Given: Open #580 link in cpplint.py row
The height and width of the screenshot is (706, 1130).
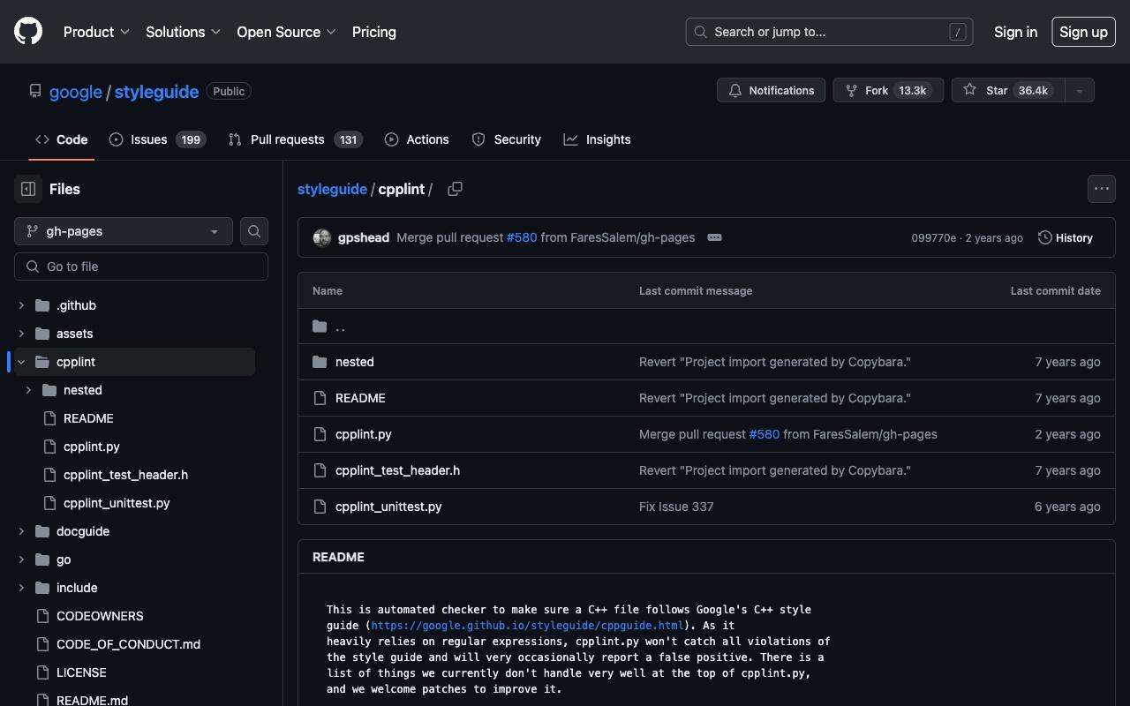Looking at the screenshot, I should [x=765, y=434].
